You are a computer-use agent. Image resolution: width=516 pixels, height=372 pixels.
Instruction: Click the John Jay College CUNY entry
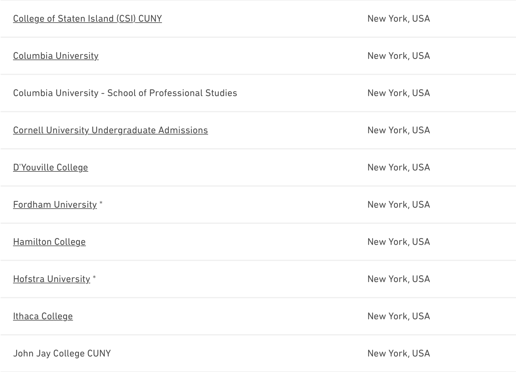[x=62, y=353]
